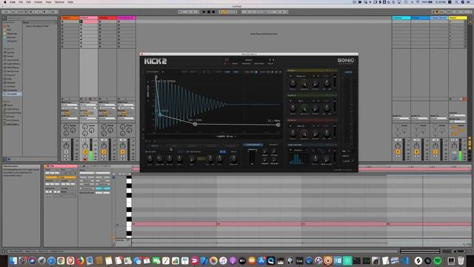Open the Samples browser category

point(11,82)
